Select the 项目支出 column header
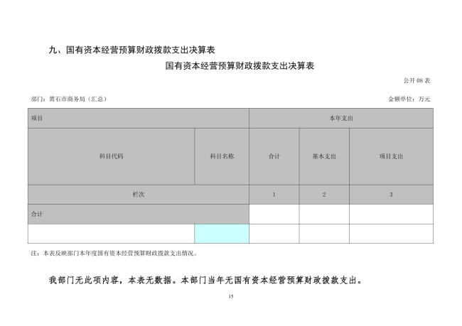 (390, 156)
